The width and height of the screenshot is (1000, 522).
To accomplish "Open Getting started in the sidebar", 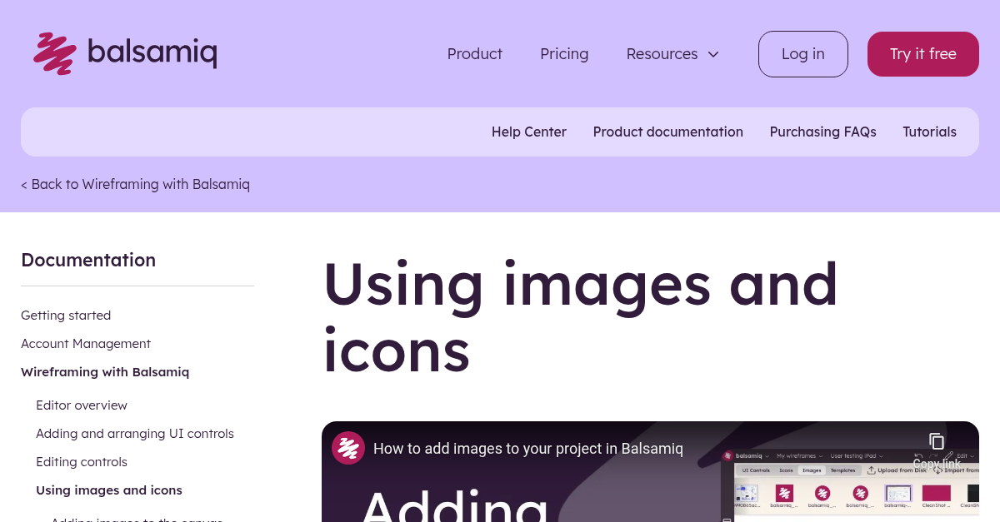I will [x=66, y=316].
